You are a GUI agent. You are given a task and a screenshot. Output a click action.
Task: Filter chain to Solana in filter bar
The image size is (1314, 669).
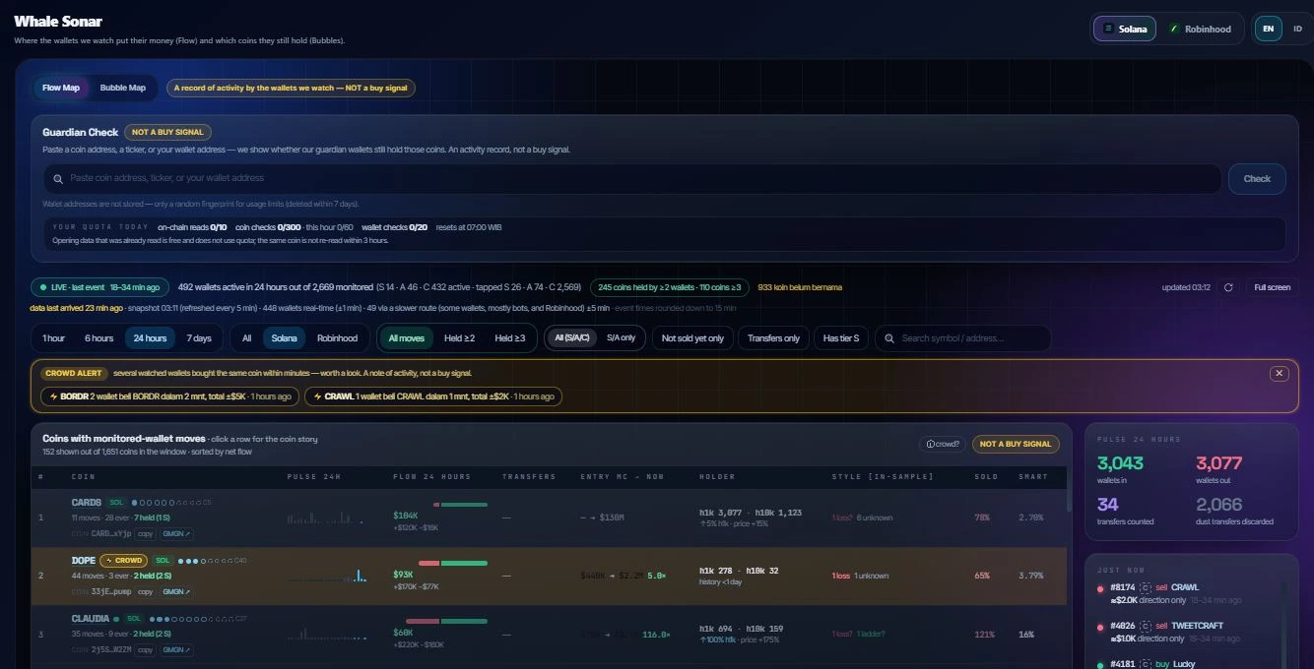click(x=284, y=338)
